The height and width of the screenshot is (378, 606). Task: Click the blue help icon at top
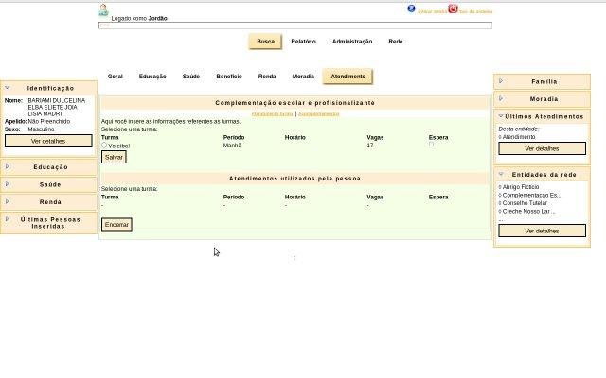pos(411,9)
